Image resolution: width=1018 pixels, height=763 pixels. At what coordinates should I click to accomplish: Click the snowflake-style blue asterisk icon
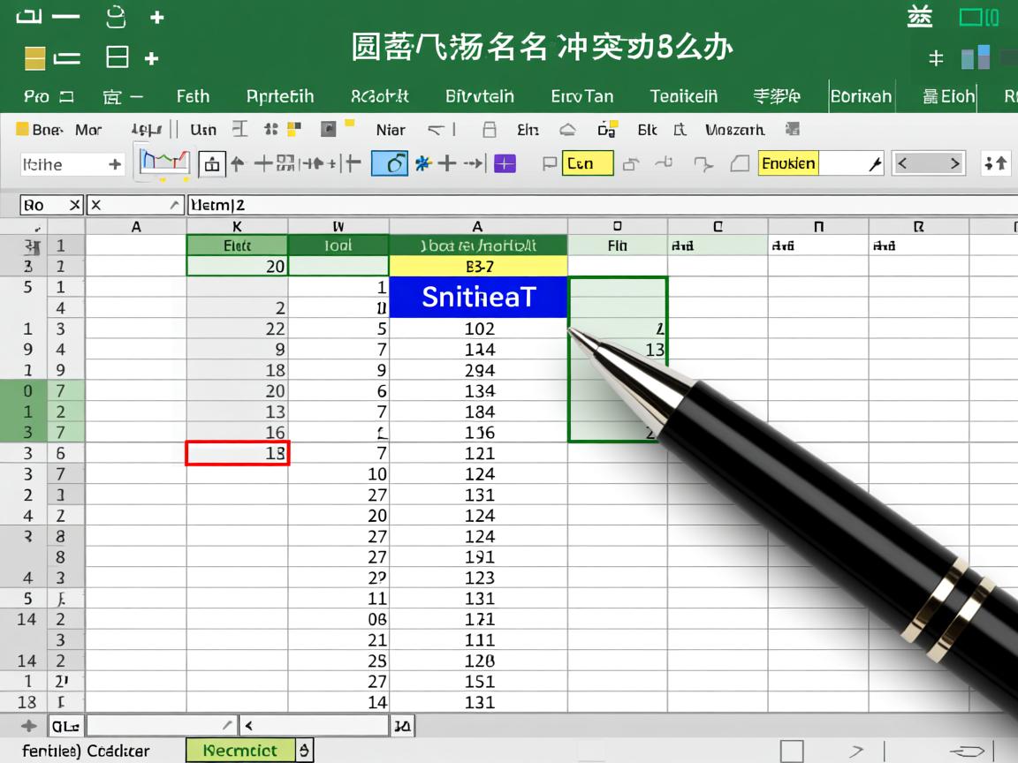click(x=423, y=162)
